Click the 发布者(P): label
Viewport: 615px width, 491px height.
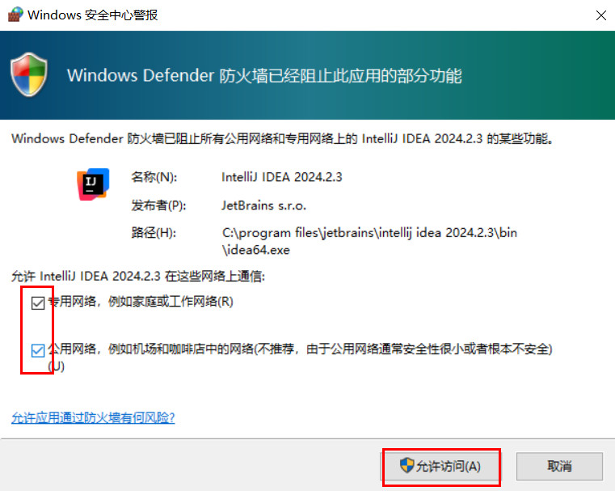pyautogui.click(x=158, y=205)
